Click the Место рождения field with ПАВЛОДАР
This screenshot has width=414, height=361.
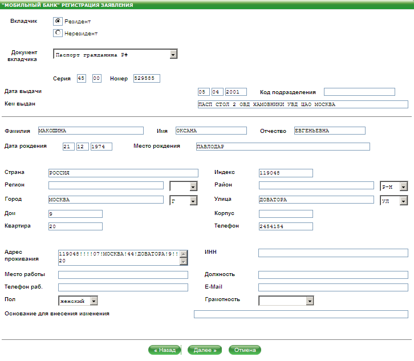pos(283,147)
